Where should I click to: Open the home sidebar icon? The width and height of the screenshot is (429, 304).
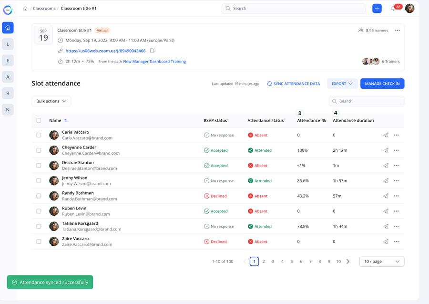[x=8, y=28]
